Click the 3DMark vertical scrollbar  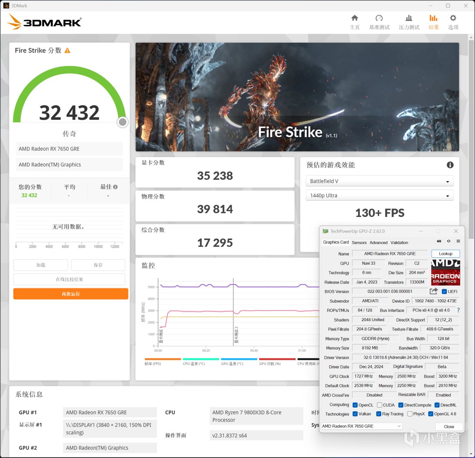pos(471,139)
